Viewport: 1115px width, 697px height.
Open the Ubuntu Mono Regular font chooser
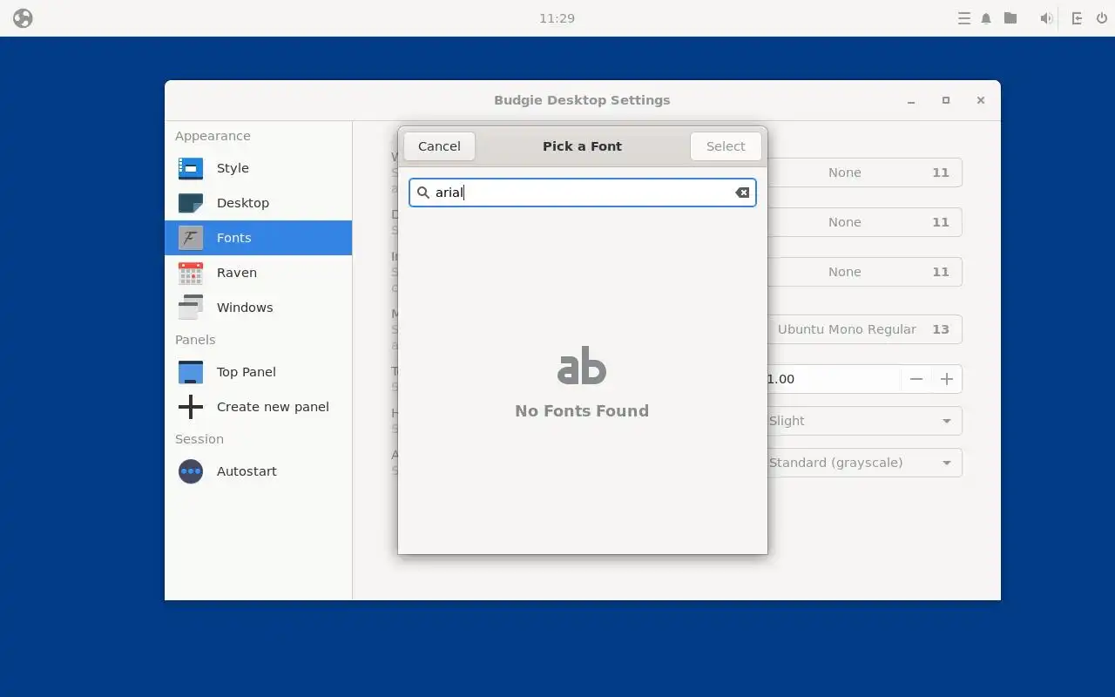point(864,329)
